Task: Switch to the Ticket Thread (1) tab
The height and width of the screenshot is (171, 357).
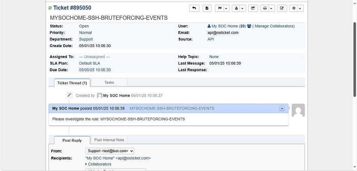Action: pyautogui.click(x=72, y=83)
